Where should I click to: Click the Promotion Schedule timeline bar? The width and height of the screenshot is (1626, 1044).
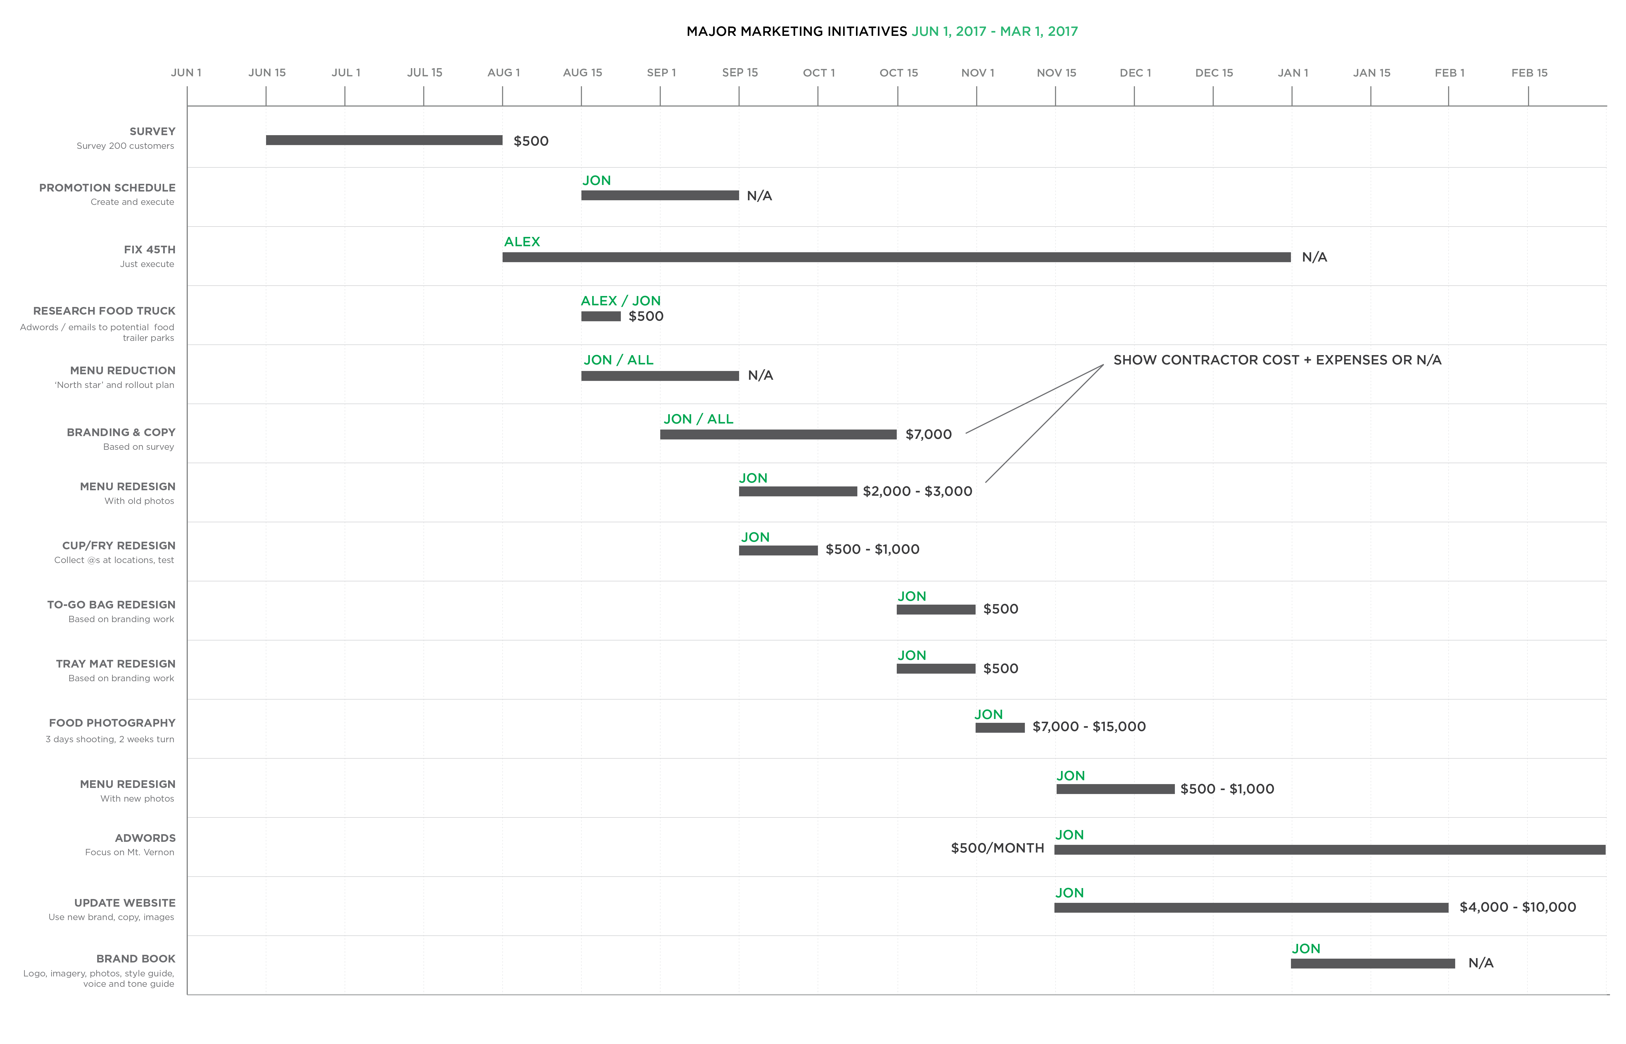(660, 195)
